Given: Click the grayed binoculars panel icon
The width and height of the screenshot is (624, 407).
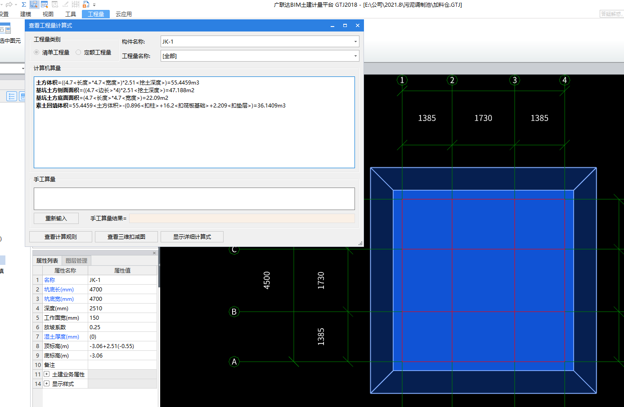Looking at the screenshot, I should coord(55,4).
